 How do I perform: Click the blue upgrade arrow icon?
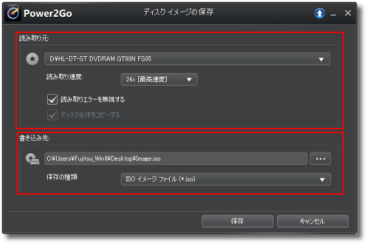[x=320, y=14]
